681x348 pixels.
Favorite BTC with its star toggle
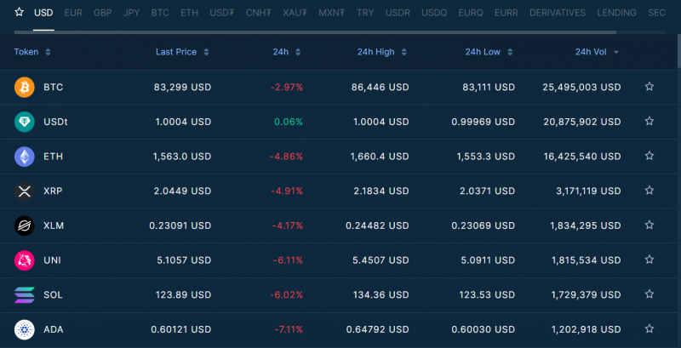pyautogui.click(x=650, y=86)
